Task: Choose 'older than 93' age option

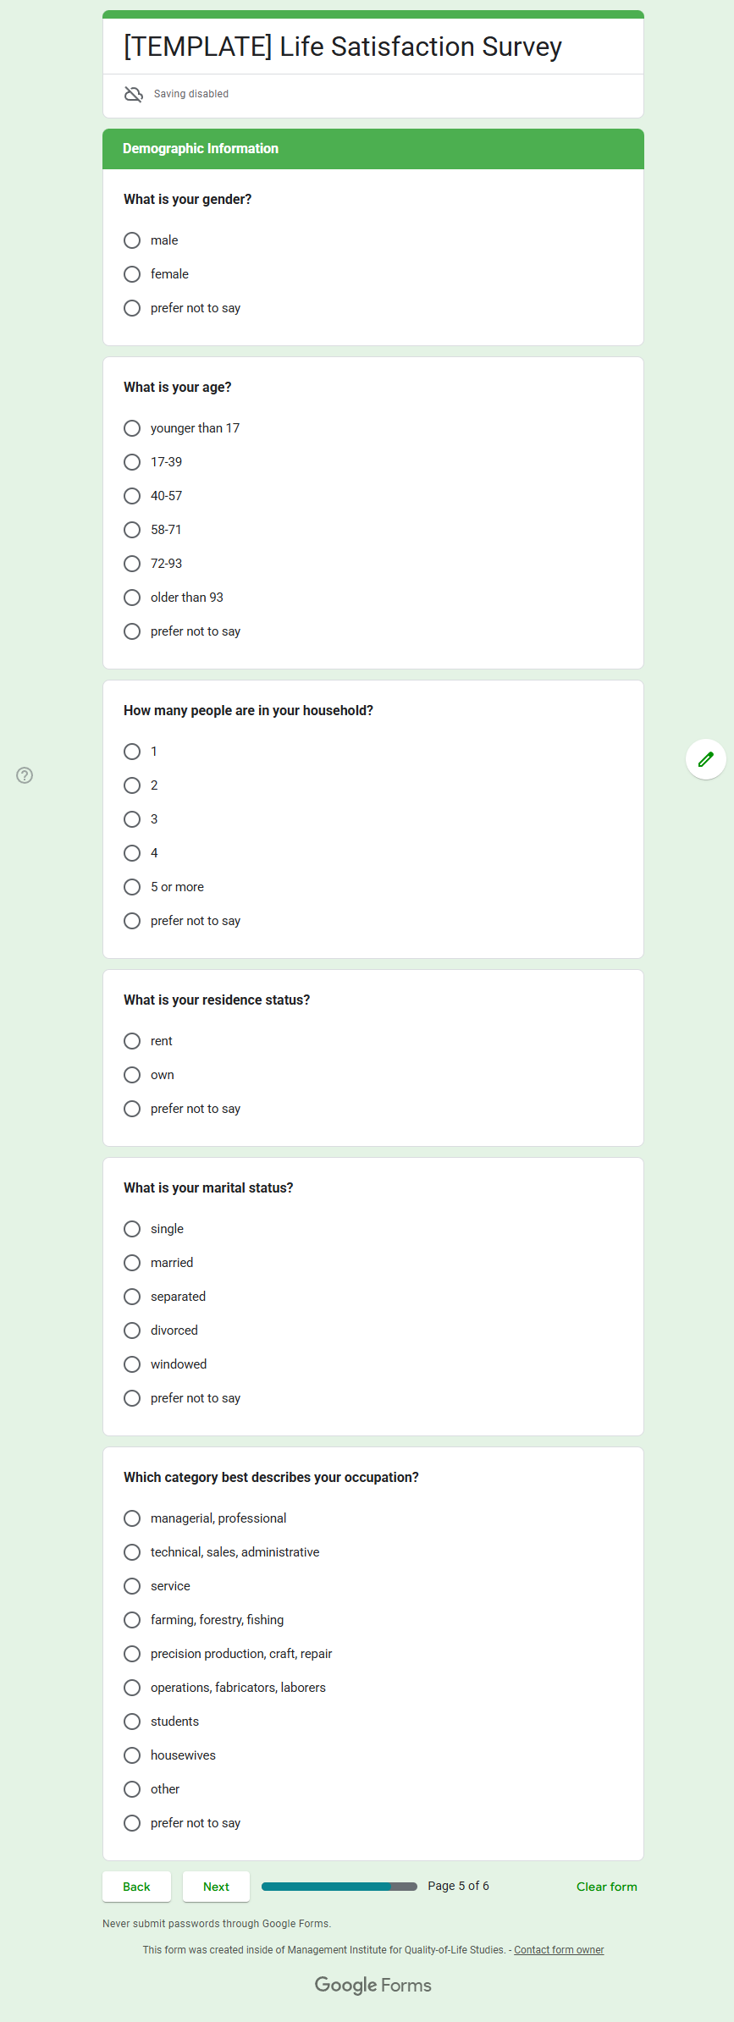Action: click(x=132, y=598)
